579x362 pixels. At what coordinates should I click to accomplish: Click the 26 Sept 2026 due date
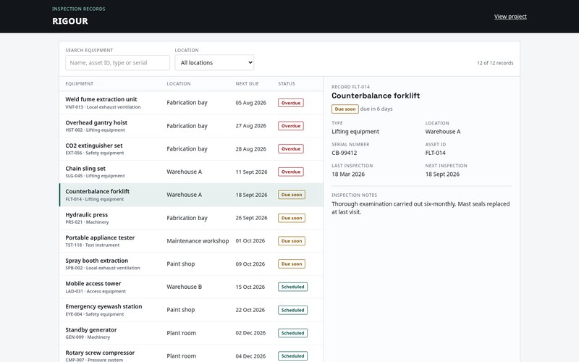point(251,218)
